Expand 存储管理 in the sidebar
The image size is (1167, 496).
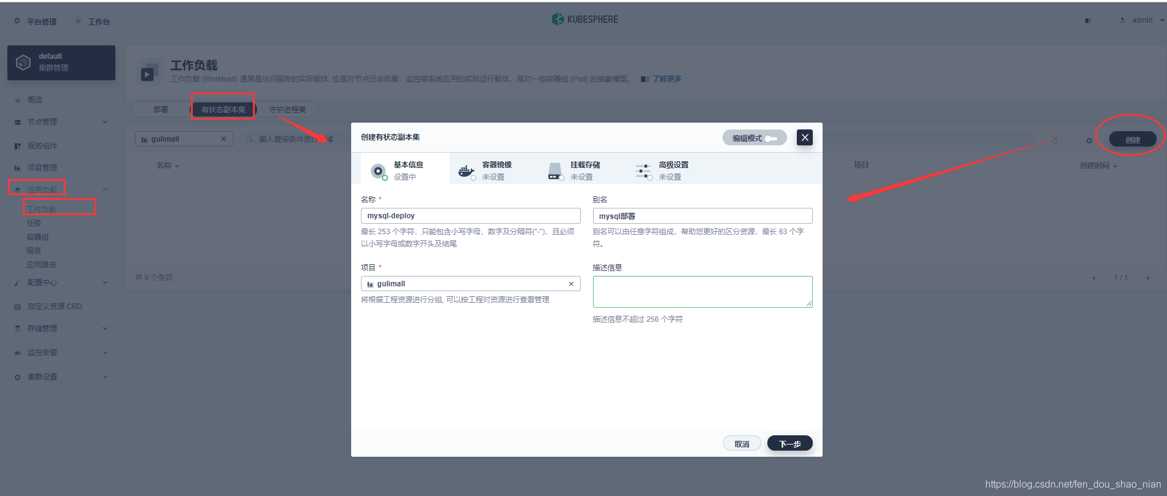(x=61, y=329)
